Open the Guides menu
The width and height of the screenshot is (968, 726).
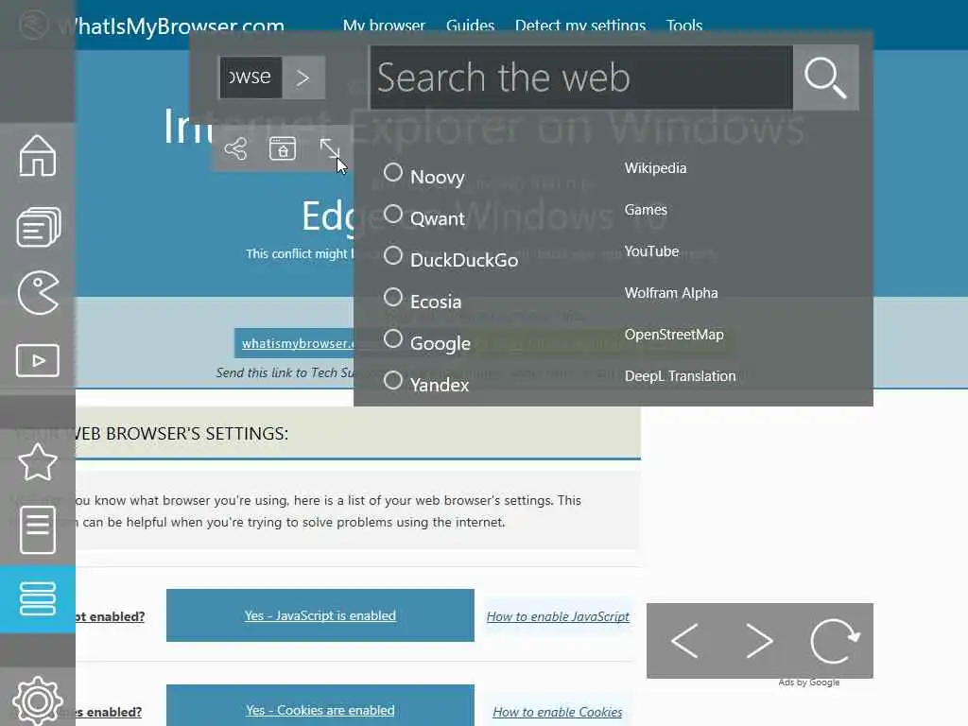(x=471, y=26)
